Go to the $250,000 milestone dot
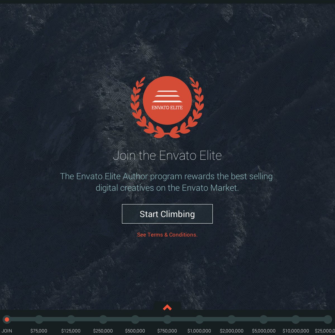The image size is (335, 335). pyautogui.click(x=103, y=319)
